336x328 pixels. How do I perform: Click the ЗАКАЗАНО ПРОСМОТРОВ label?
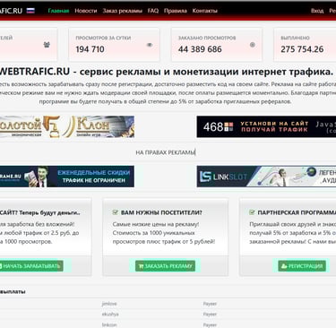[207, 38]
